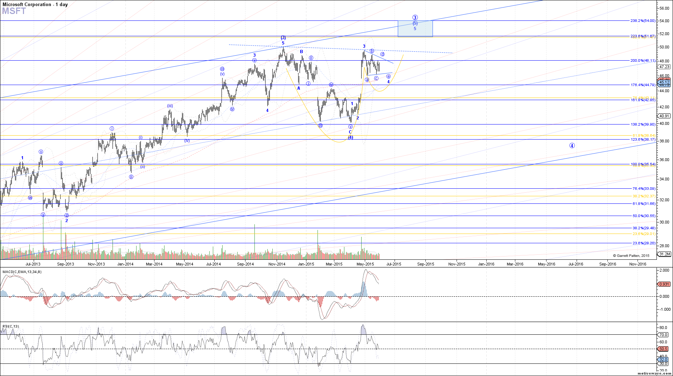Select the circled 3 label above target box
This screenshot has width=673, height=376.
pyautogui.click(x=415, y=17)
